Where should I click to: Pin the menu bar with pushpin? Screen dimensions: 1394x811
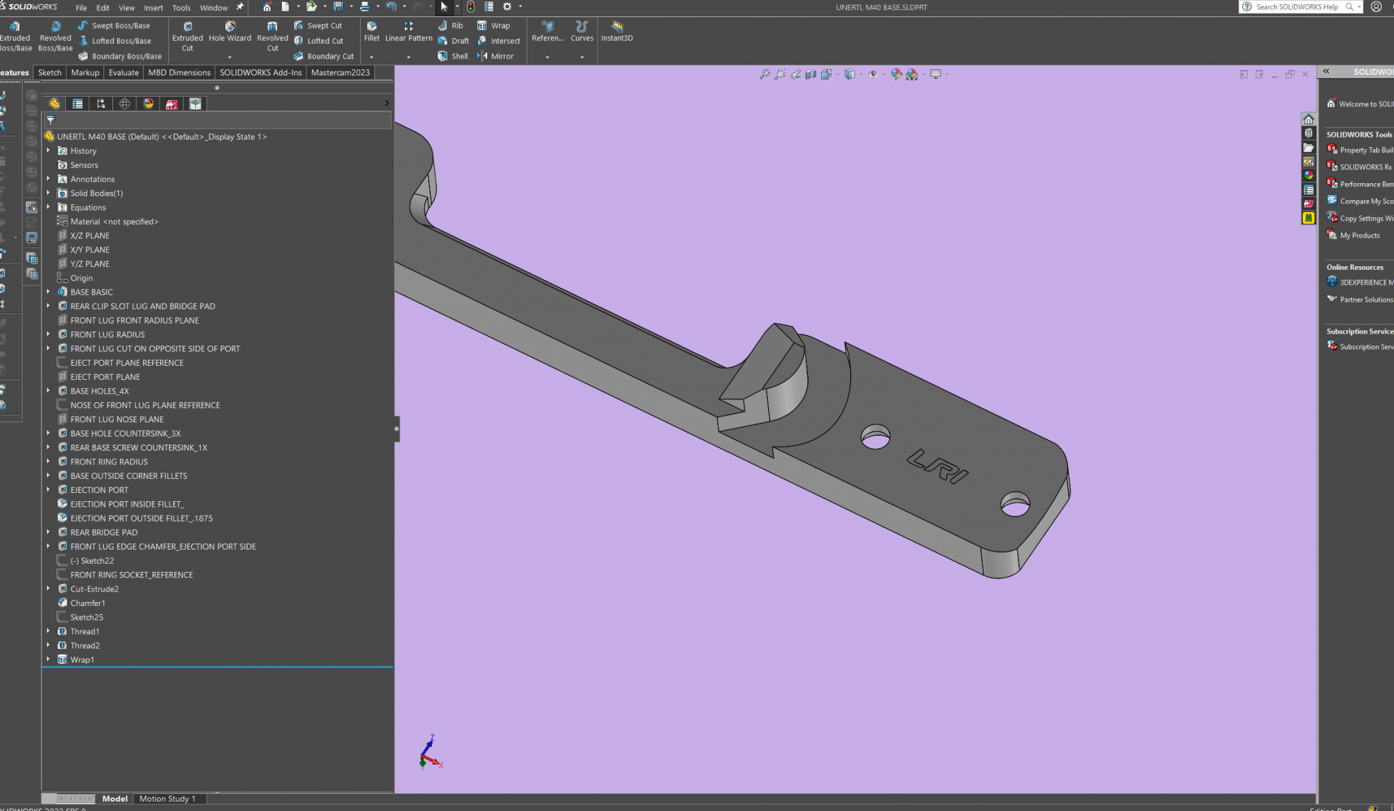240,7
